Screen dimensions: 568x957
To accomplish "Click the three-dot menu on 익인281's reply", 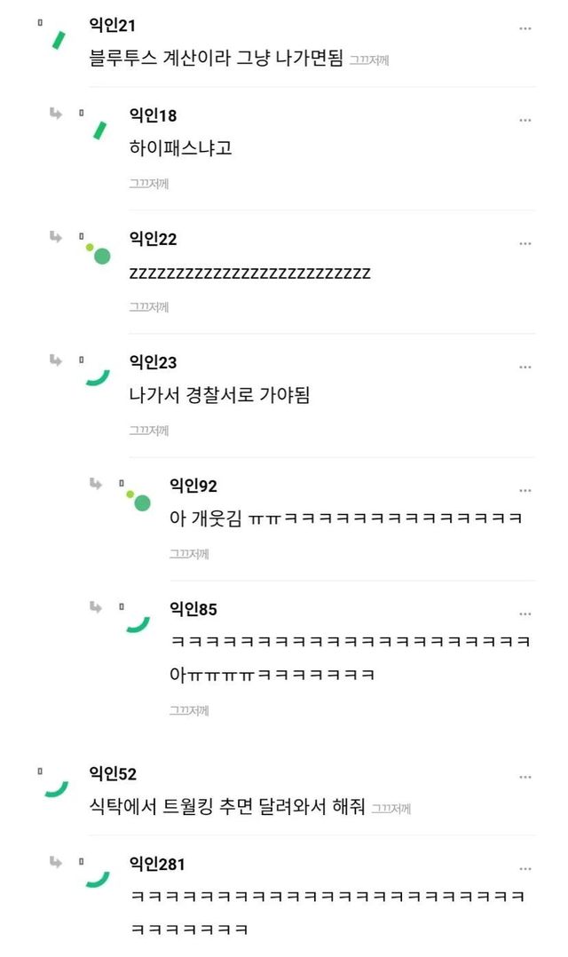I will (525, 868).
